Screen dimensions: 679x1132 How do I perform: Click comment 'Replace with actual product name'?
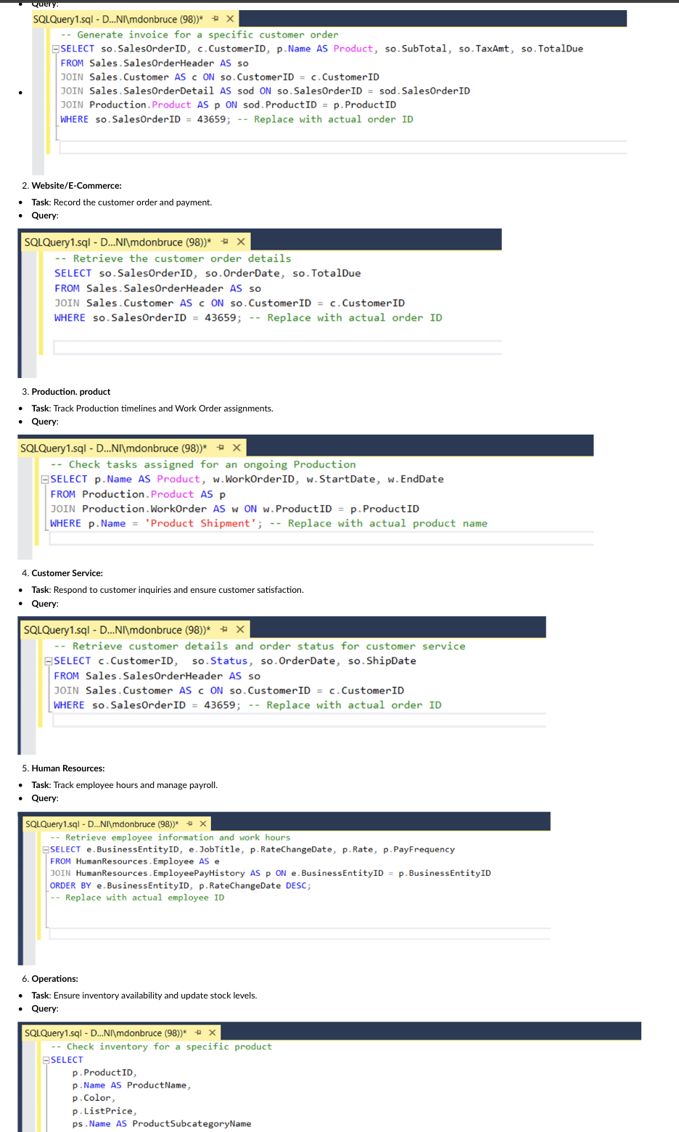click(x=378, y=523)
